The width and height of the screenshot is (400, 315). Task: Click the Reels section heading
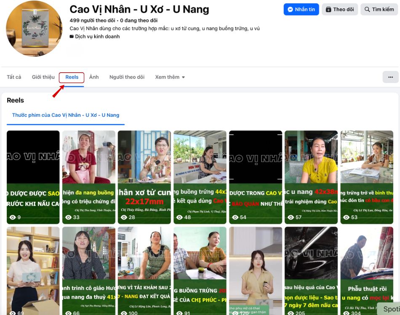(15, 100)
